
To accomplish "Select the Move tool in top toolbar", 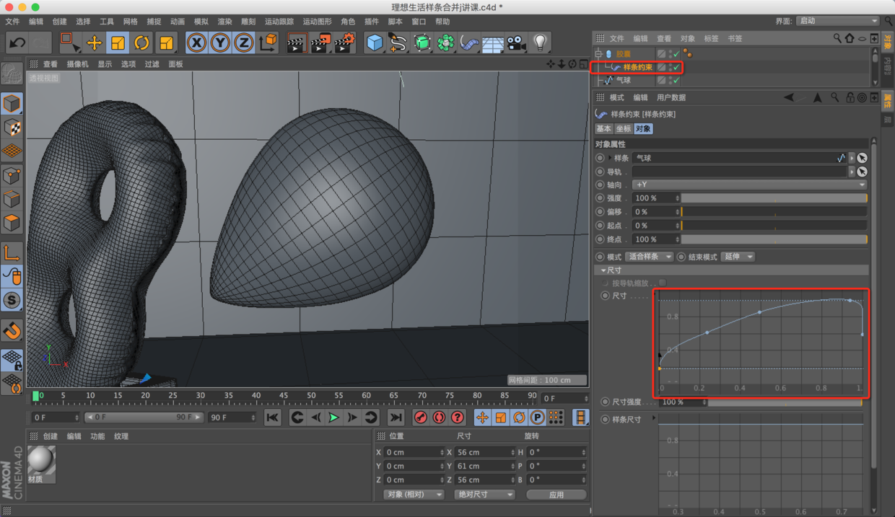I will [94, 43].
